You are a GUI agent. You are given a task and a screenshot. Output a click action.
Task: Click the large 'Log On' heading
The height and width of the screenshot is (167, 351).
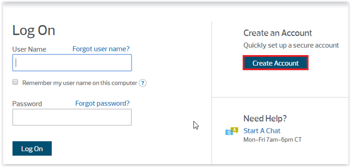[x=34, y=30]
